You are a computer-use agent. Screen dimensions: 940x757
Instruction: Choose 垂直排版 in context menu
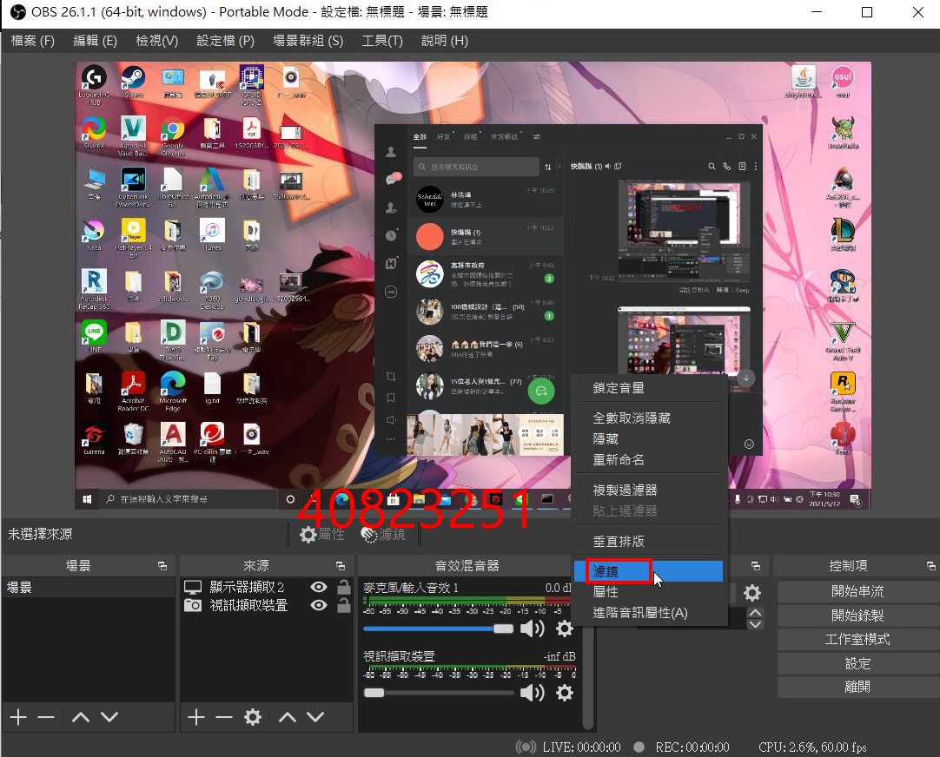point(648,542)
